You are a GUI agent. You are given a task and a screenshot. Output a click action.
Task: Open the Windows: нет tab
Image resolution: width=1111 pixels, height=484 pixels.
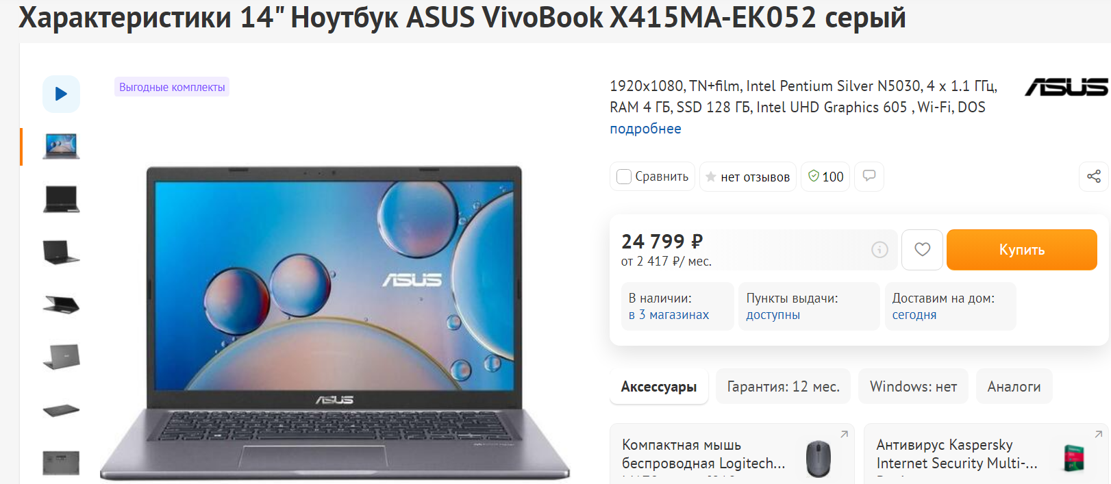(913, 387)
